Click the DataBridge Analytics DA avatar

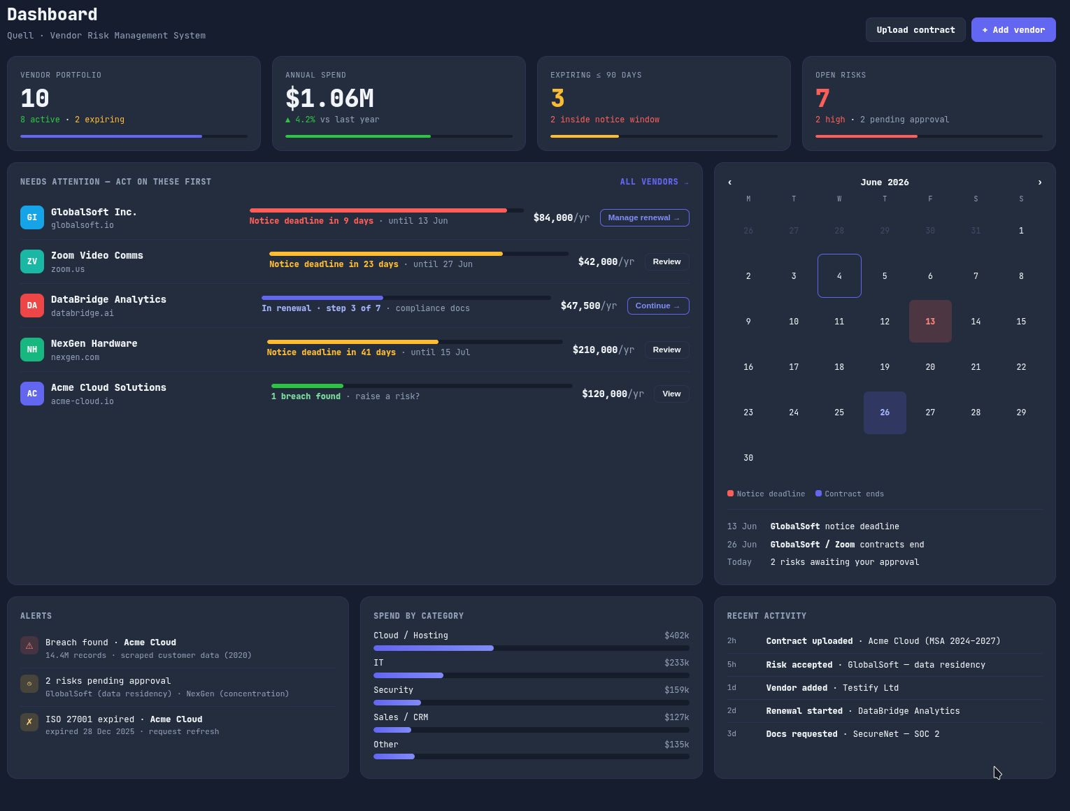coord(32,306)
